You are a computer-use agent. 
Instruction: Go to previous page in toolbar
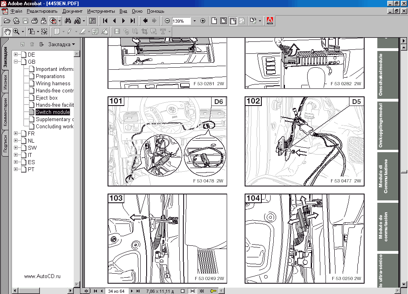(114, 21)
